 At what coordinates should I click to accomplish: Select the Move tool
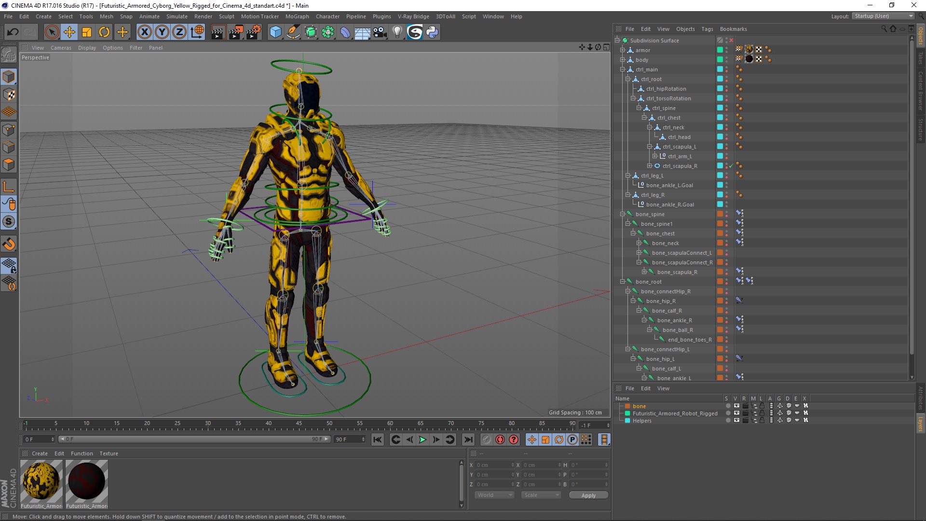tap(69, 32)
